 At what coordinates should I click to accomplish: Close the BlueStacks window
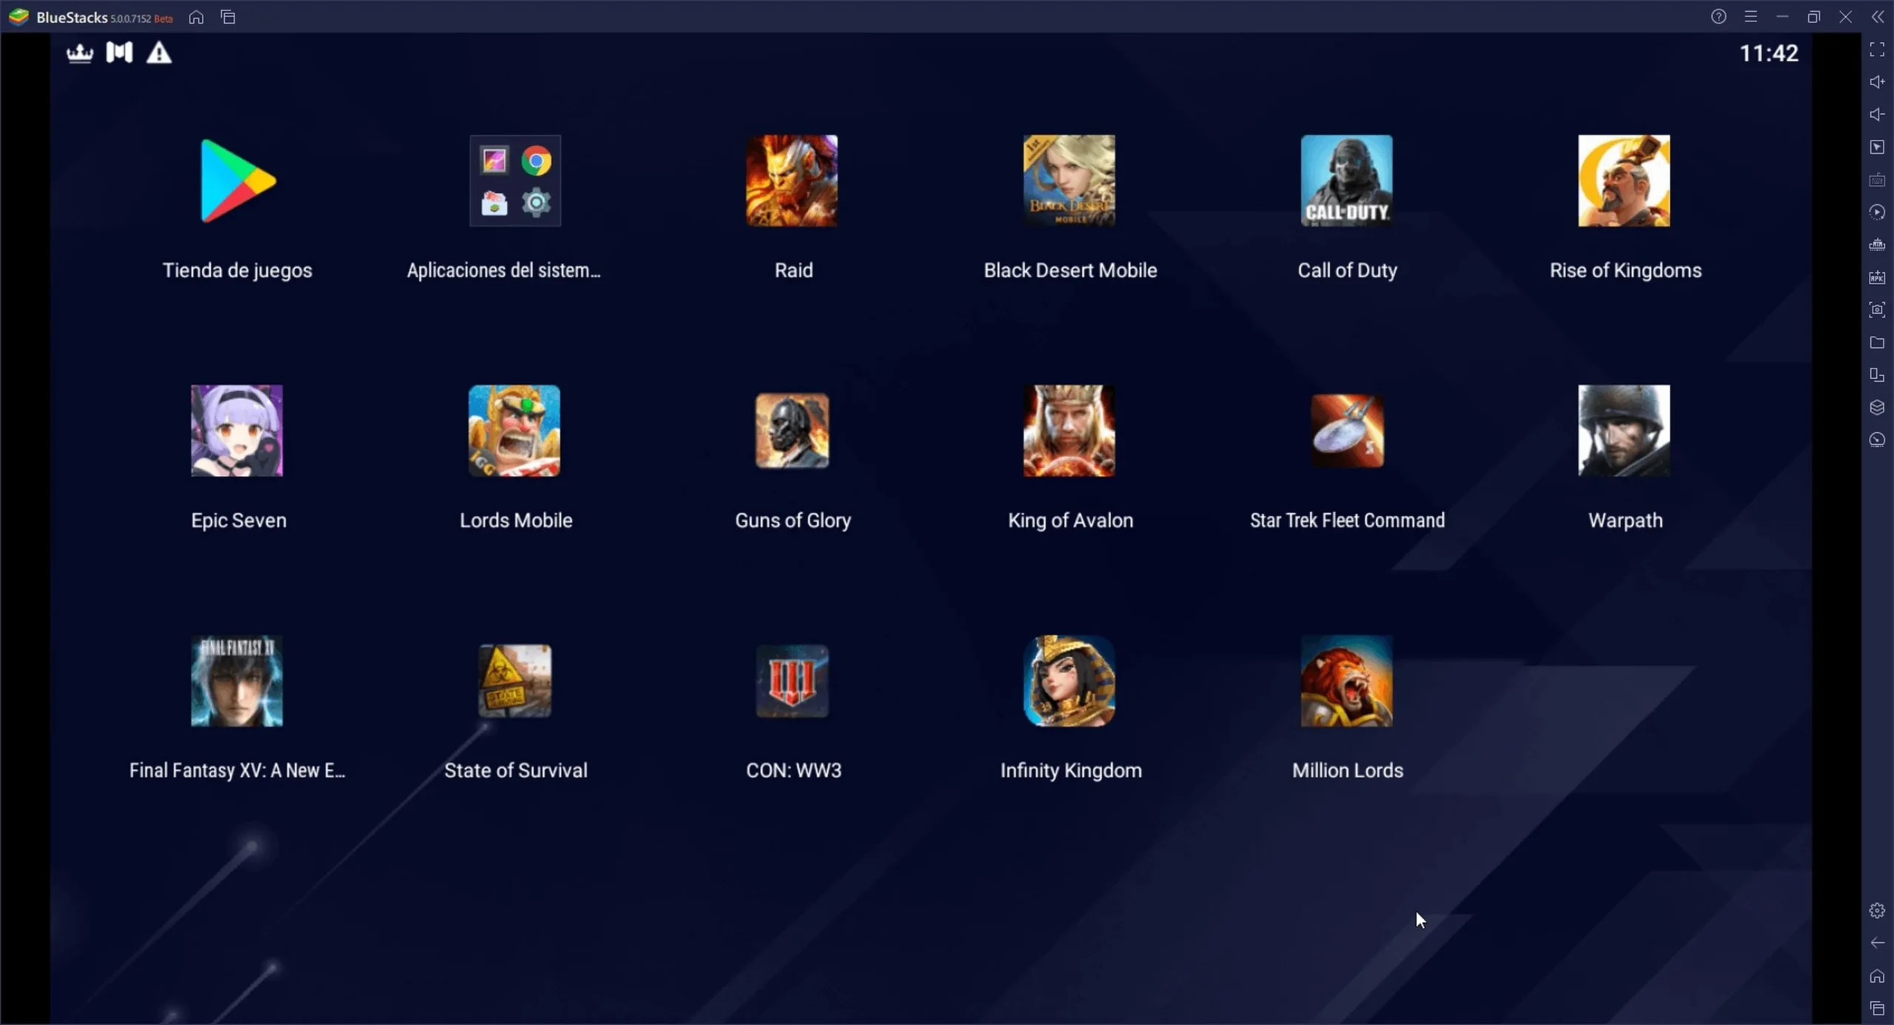click(x=1846, y=17)
